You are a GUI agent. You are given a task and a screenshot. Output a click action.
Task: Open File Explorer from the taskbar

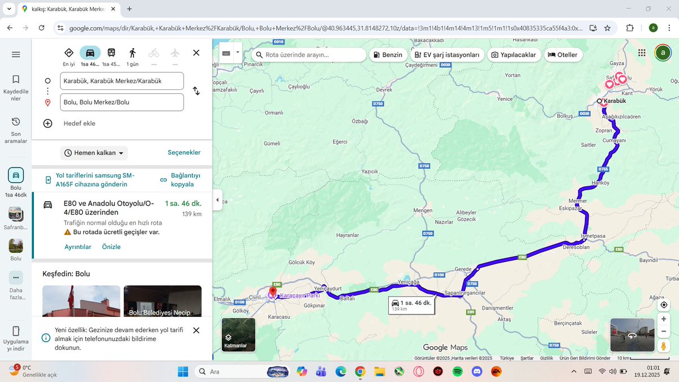coord(379,372)
